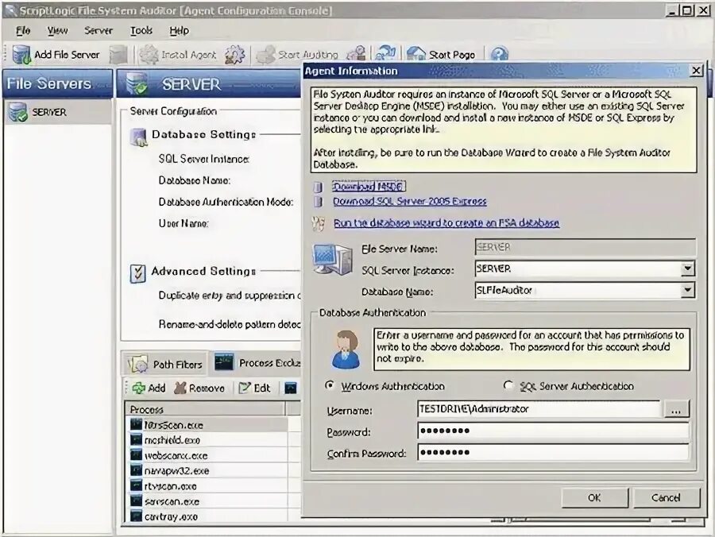Click the gear icon right of Install Agent
The image size is (715, 537).
(x=235, y=55)
